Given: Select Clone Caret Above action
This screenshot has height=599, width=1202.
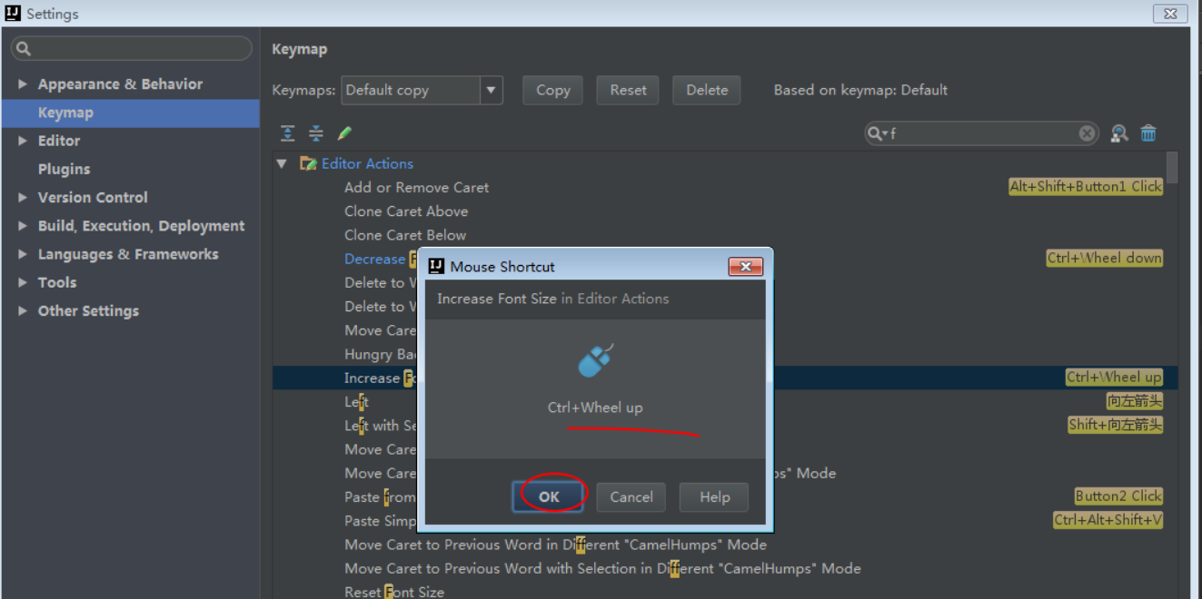Looking at the screenshot, I should [x=406, y=211].
